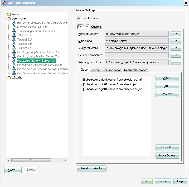The image size is (189, 187).
Task: Click the iPlanet Application Server icon
Action: click(x=14, y=31)
